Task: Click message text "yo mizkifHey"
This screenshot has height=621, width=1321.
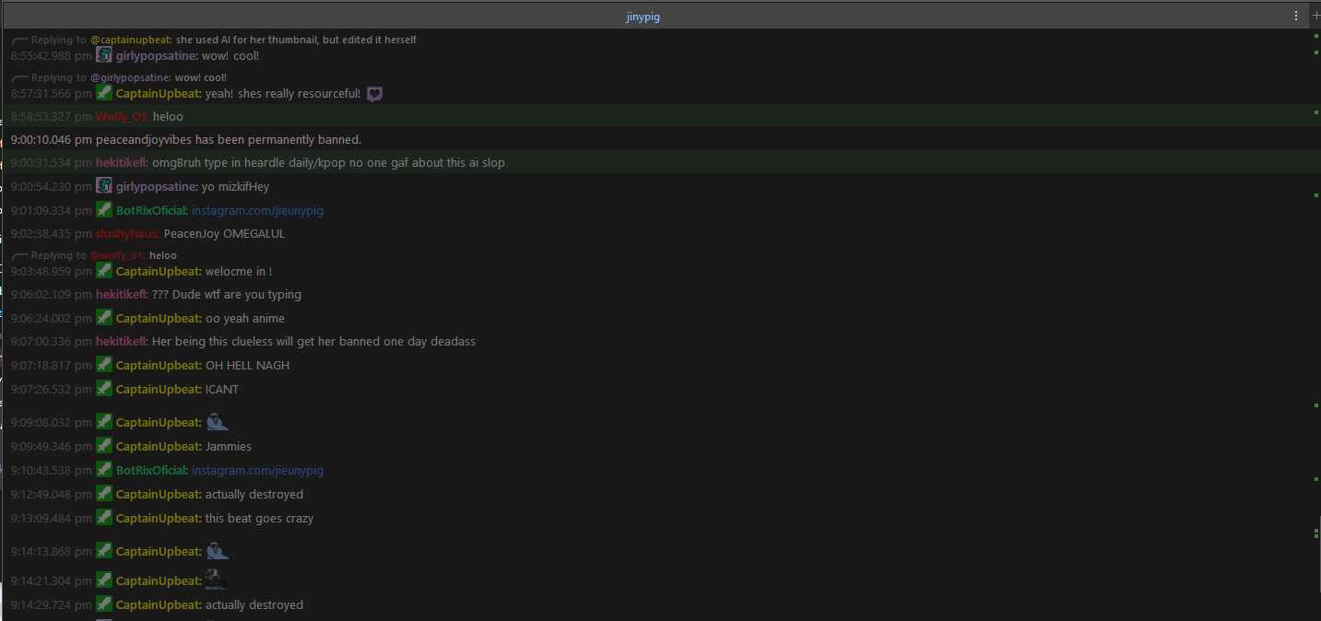Action: click(x=237, y=187)
